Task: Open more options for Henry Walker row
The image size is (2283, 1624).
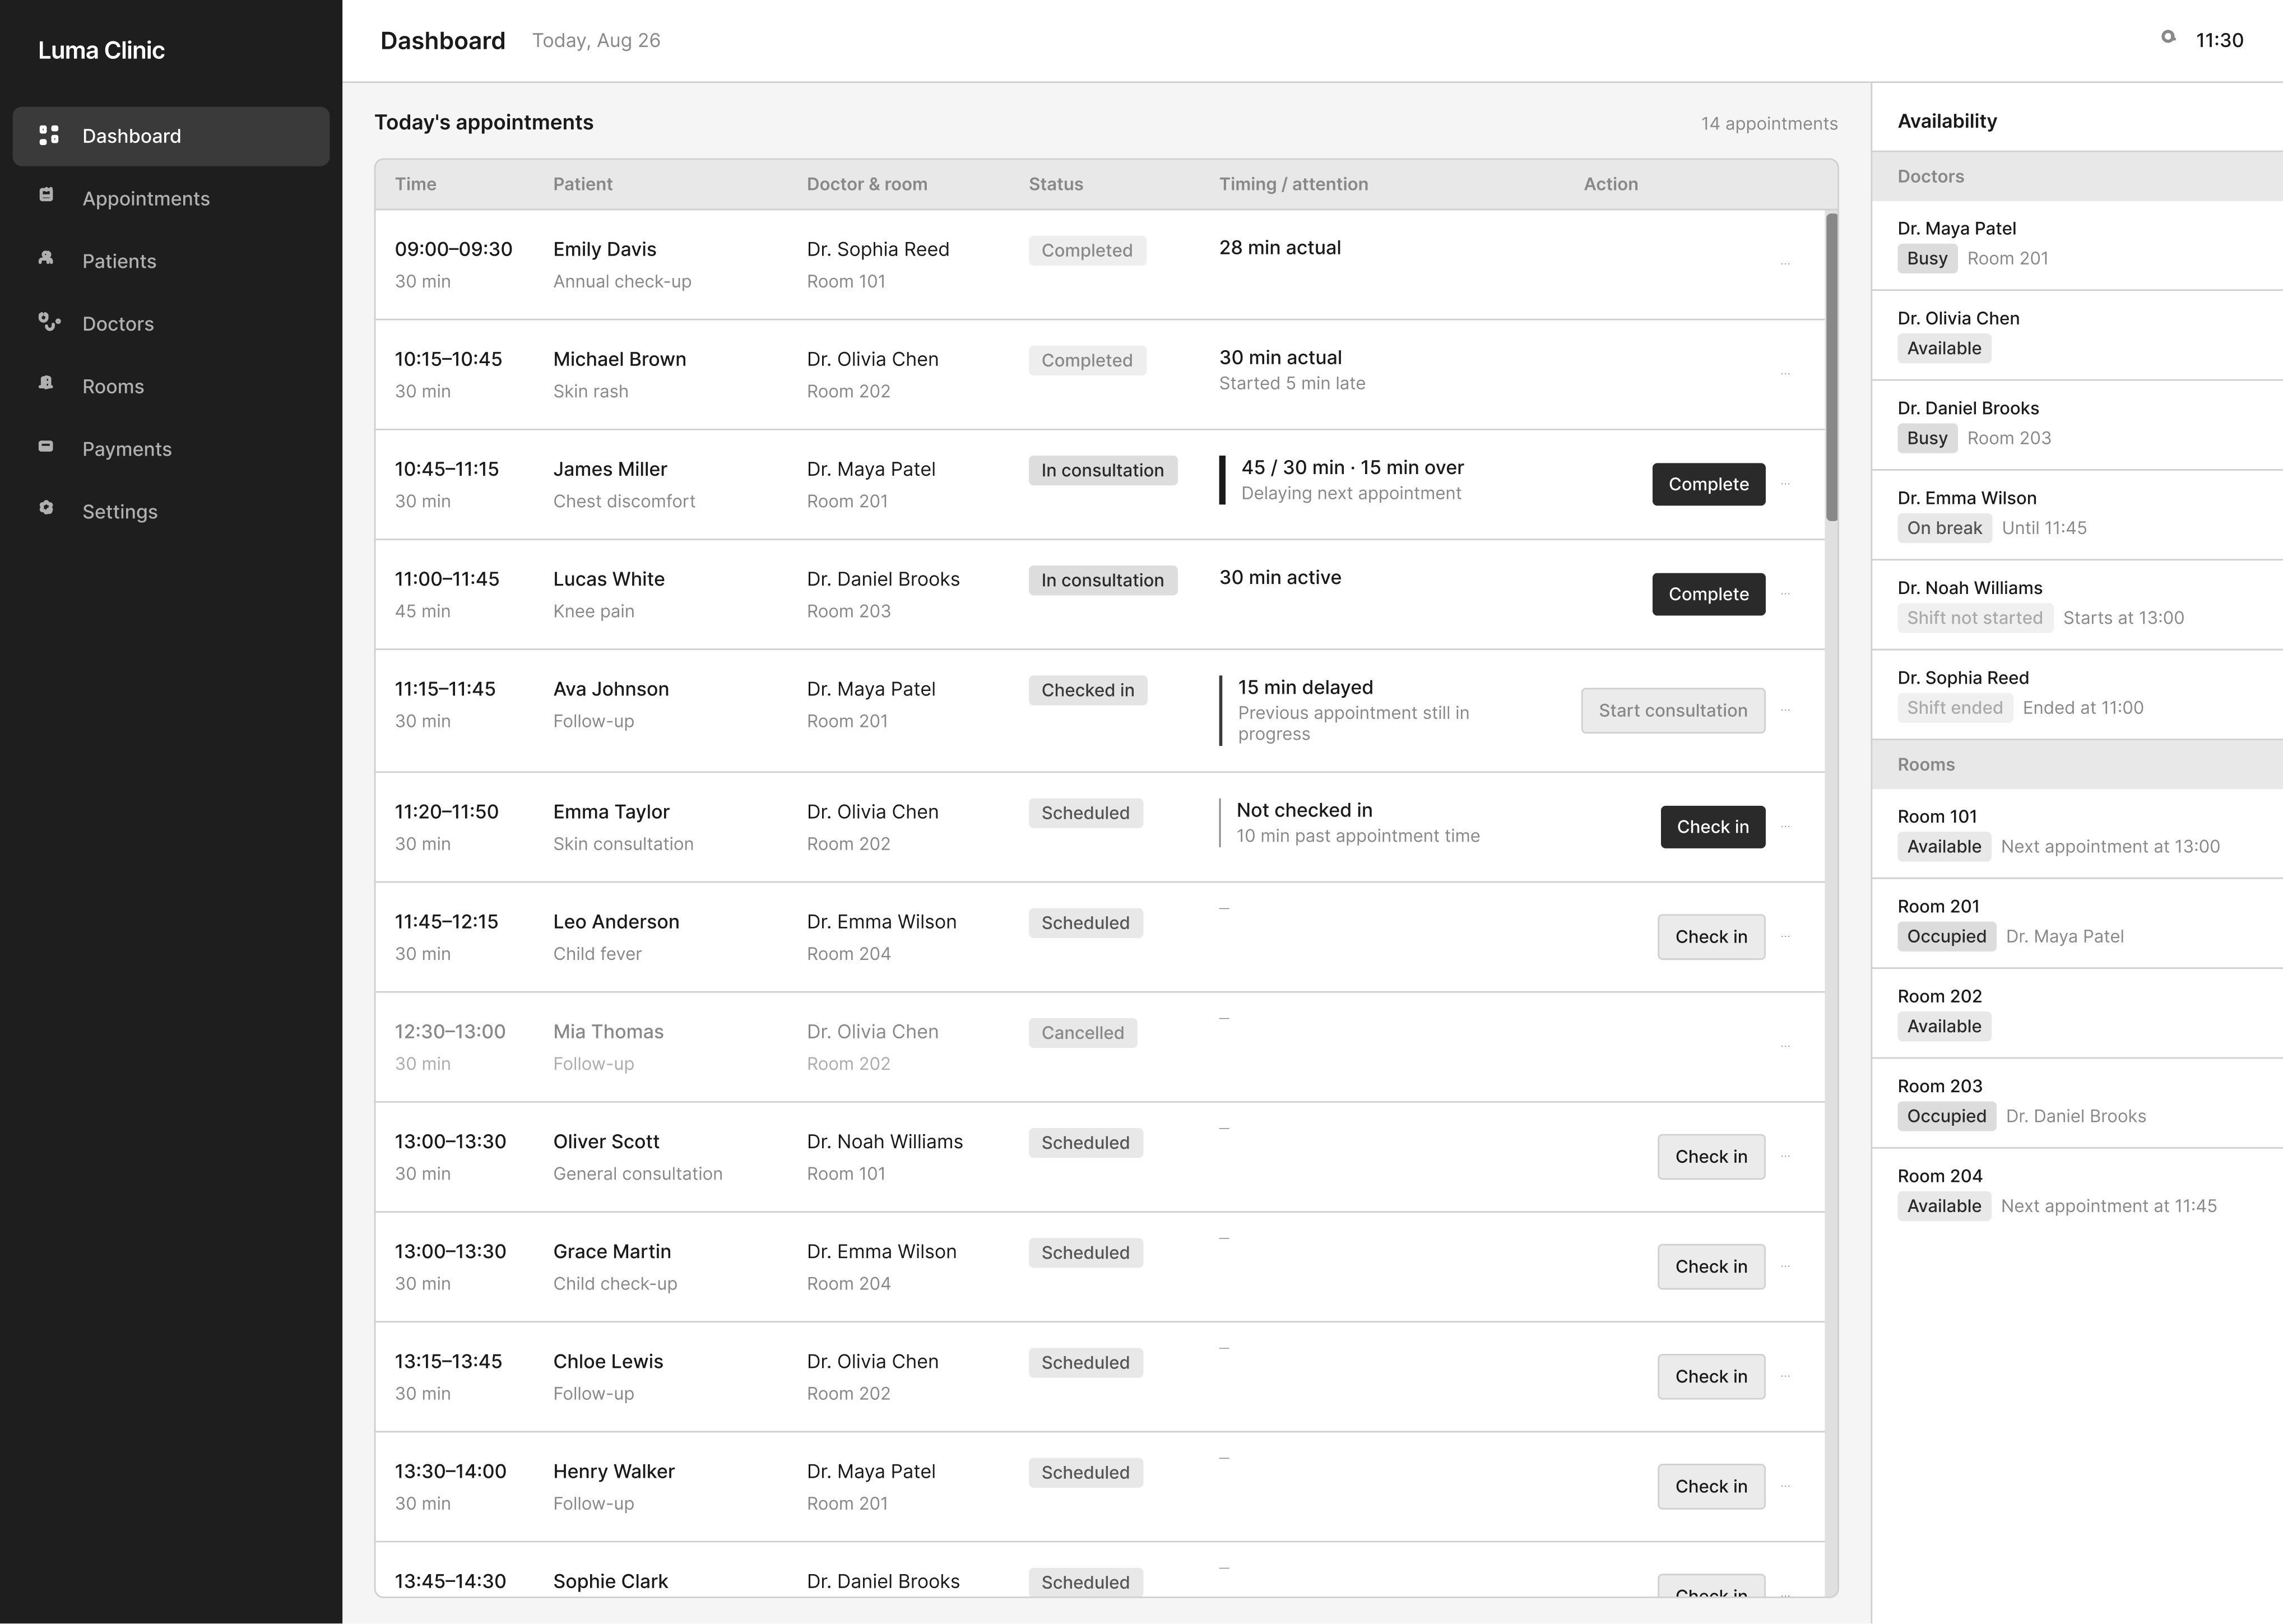Action: (1785, 1487)
